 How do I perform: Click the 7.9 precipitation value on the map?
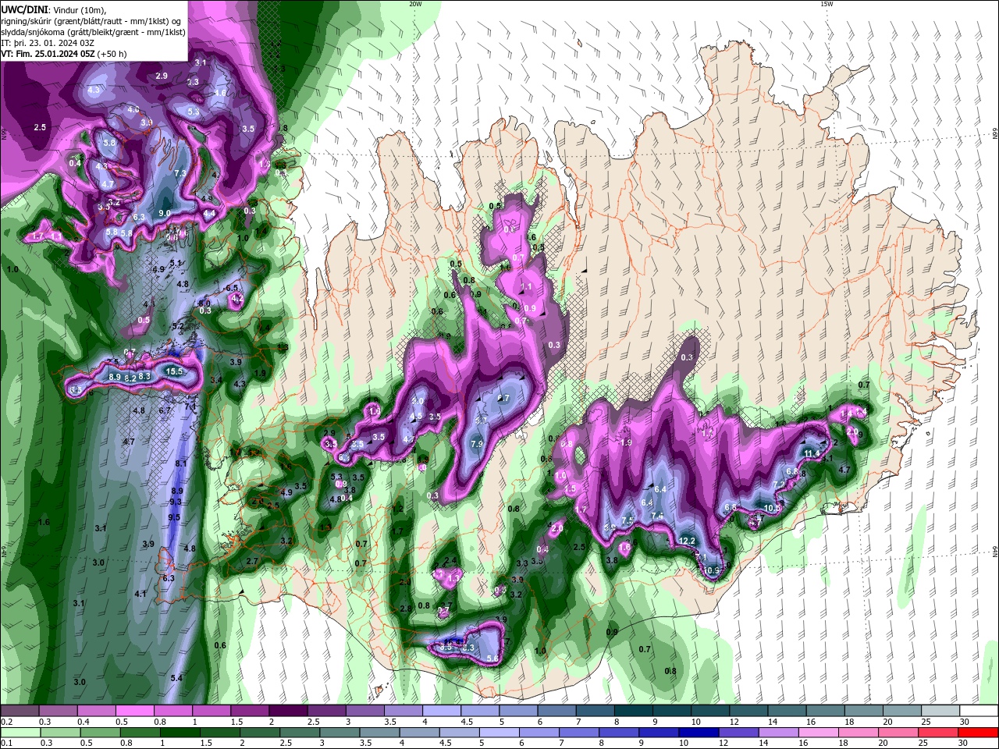[x=477, y=443]
